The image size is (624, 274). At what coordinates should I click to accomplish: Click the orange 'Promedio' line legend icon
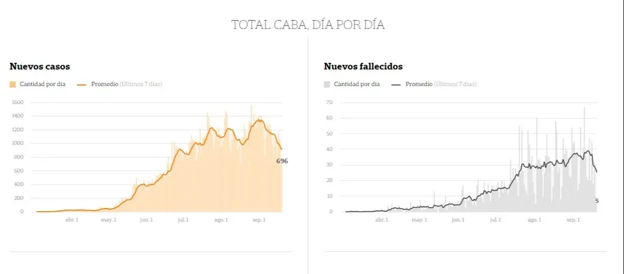82,84
